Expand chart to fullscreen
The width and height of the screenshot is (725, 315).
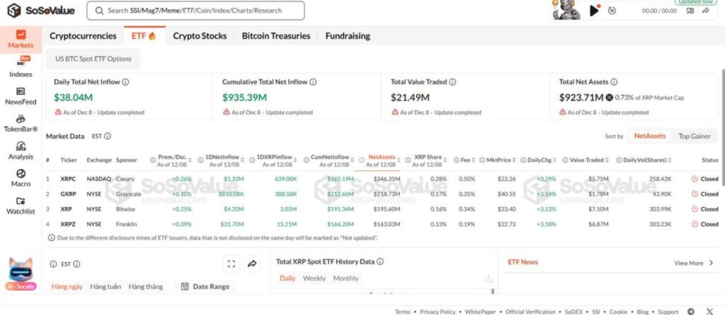click(232, 264)
